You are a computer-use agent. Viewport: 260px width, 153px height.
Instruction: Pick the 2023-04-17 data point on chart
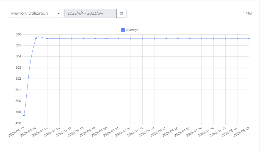pos(71,38)
